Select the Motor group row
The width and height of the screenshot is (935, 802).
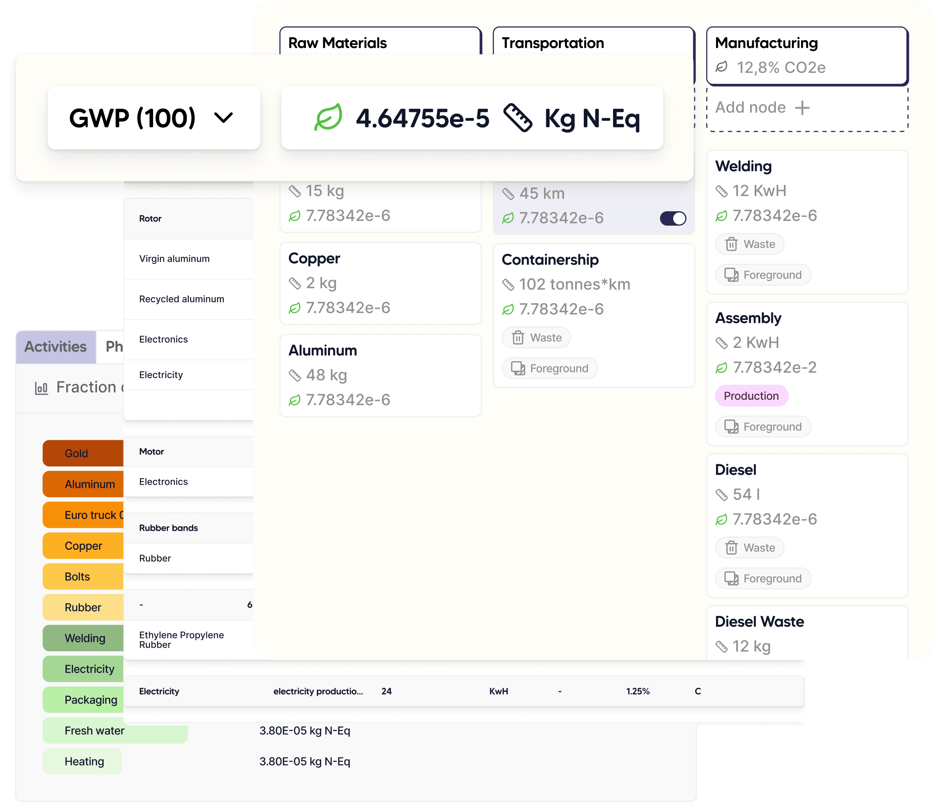tap(188, 451)
